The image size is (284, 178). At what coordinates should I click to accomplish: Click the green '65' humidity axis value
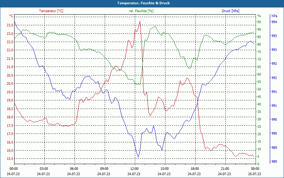coord(259,67)
